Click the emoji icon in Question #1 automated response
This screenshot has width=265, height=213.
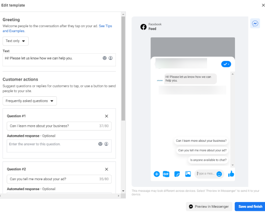100,144
